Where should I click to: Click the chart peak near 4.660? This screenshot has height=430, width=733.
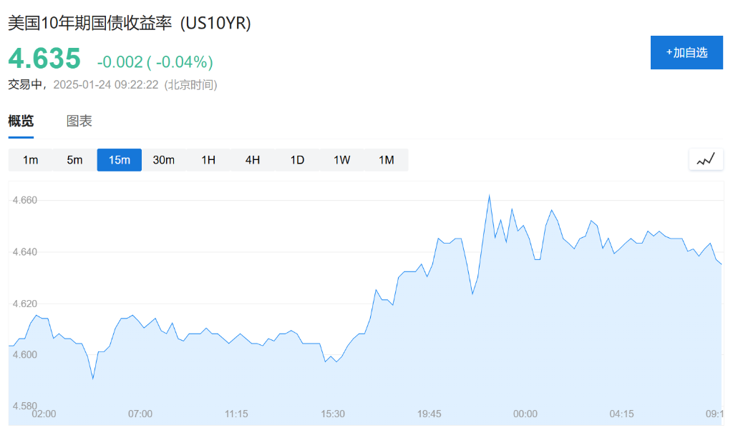[x=489, y=195]
